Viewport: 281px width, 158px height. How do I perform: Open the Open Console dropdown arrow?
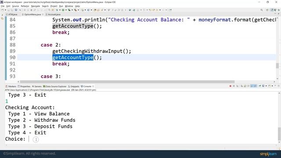[x=272, y=86]
